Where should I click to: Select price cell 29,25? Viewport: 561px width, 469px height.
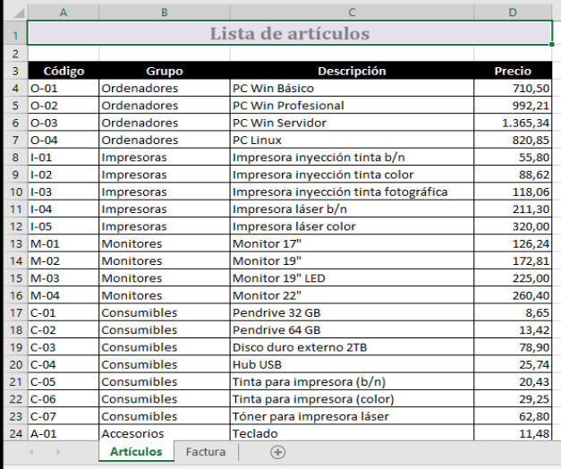513,399
